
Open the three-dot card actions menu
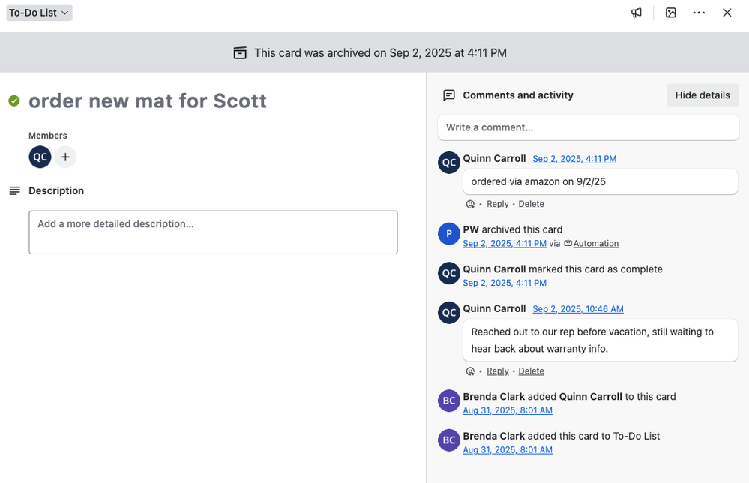(699, 13)
